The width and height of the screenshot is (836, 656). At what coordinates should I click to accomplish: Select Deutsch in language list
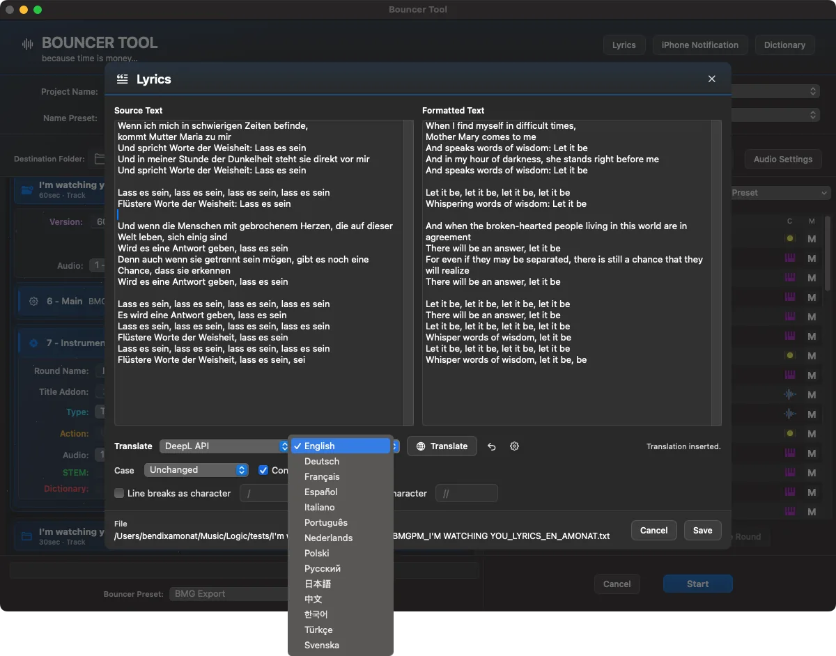tap(341, 462)
